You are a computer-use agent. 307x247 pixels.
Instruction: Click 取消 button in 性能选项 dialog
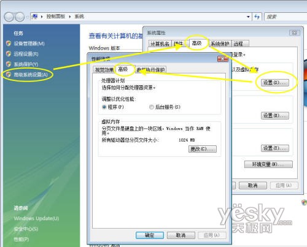181,235
